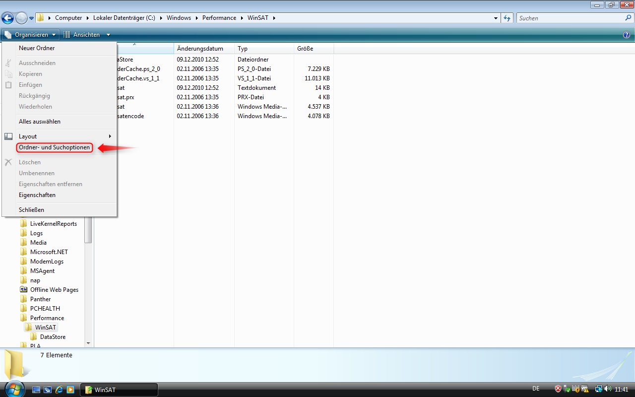Open Windows Media Player via quick launch
This screenshot has height=397, width=635.
[x=70, y=390]
